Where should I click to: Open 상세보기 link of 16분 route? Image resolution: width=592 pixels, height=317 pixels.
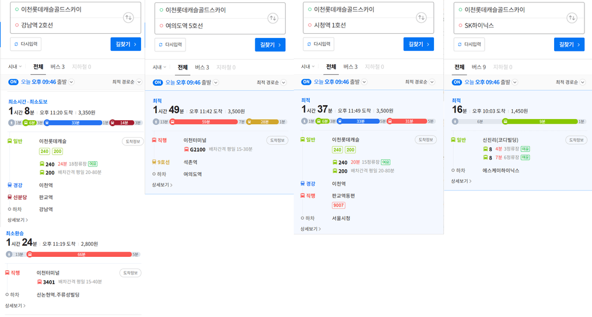tap(461, 181)
